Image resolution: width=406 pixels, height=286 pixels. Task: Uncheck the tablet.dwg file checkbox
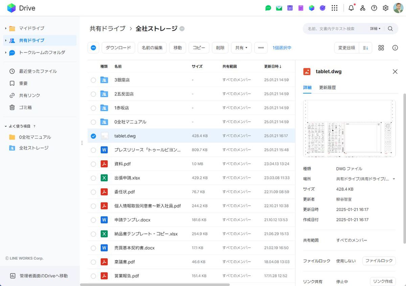[93, 136]
